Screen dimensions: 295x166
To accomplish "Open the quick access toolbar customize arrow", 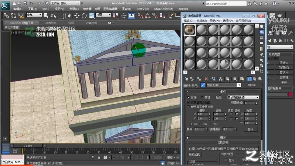I will pos(82,3).
